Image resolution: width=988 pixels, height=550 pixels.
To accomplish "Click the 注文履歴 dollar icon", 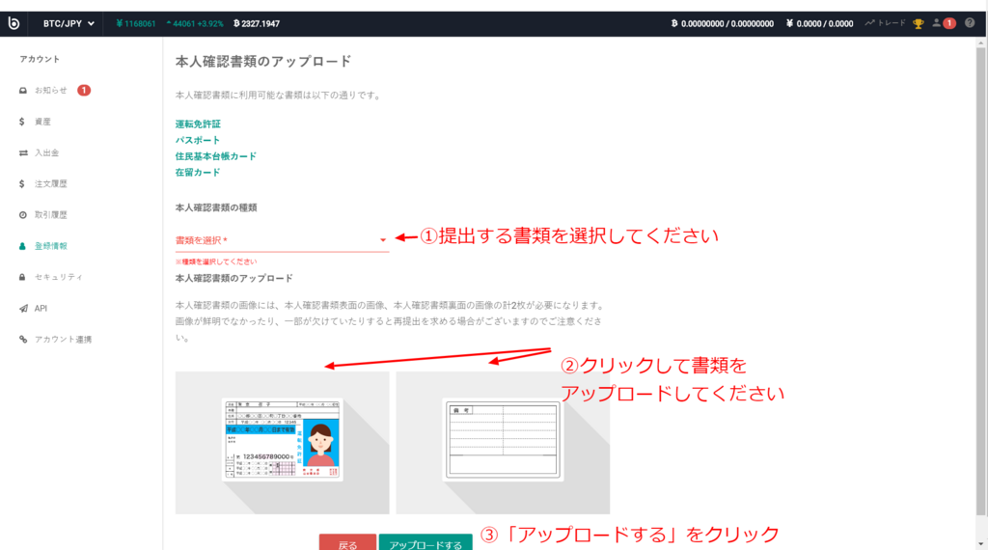I will [22, 184].
